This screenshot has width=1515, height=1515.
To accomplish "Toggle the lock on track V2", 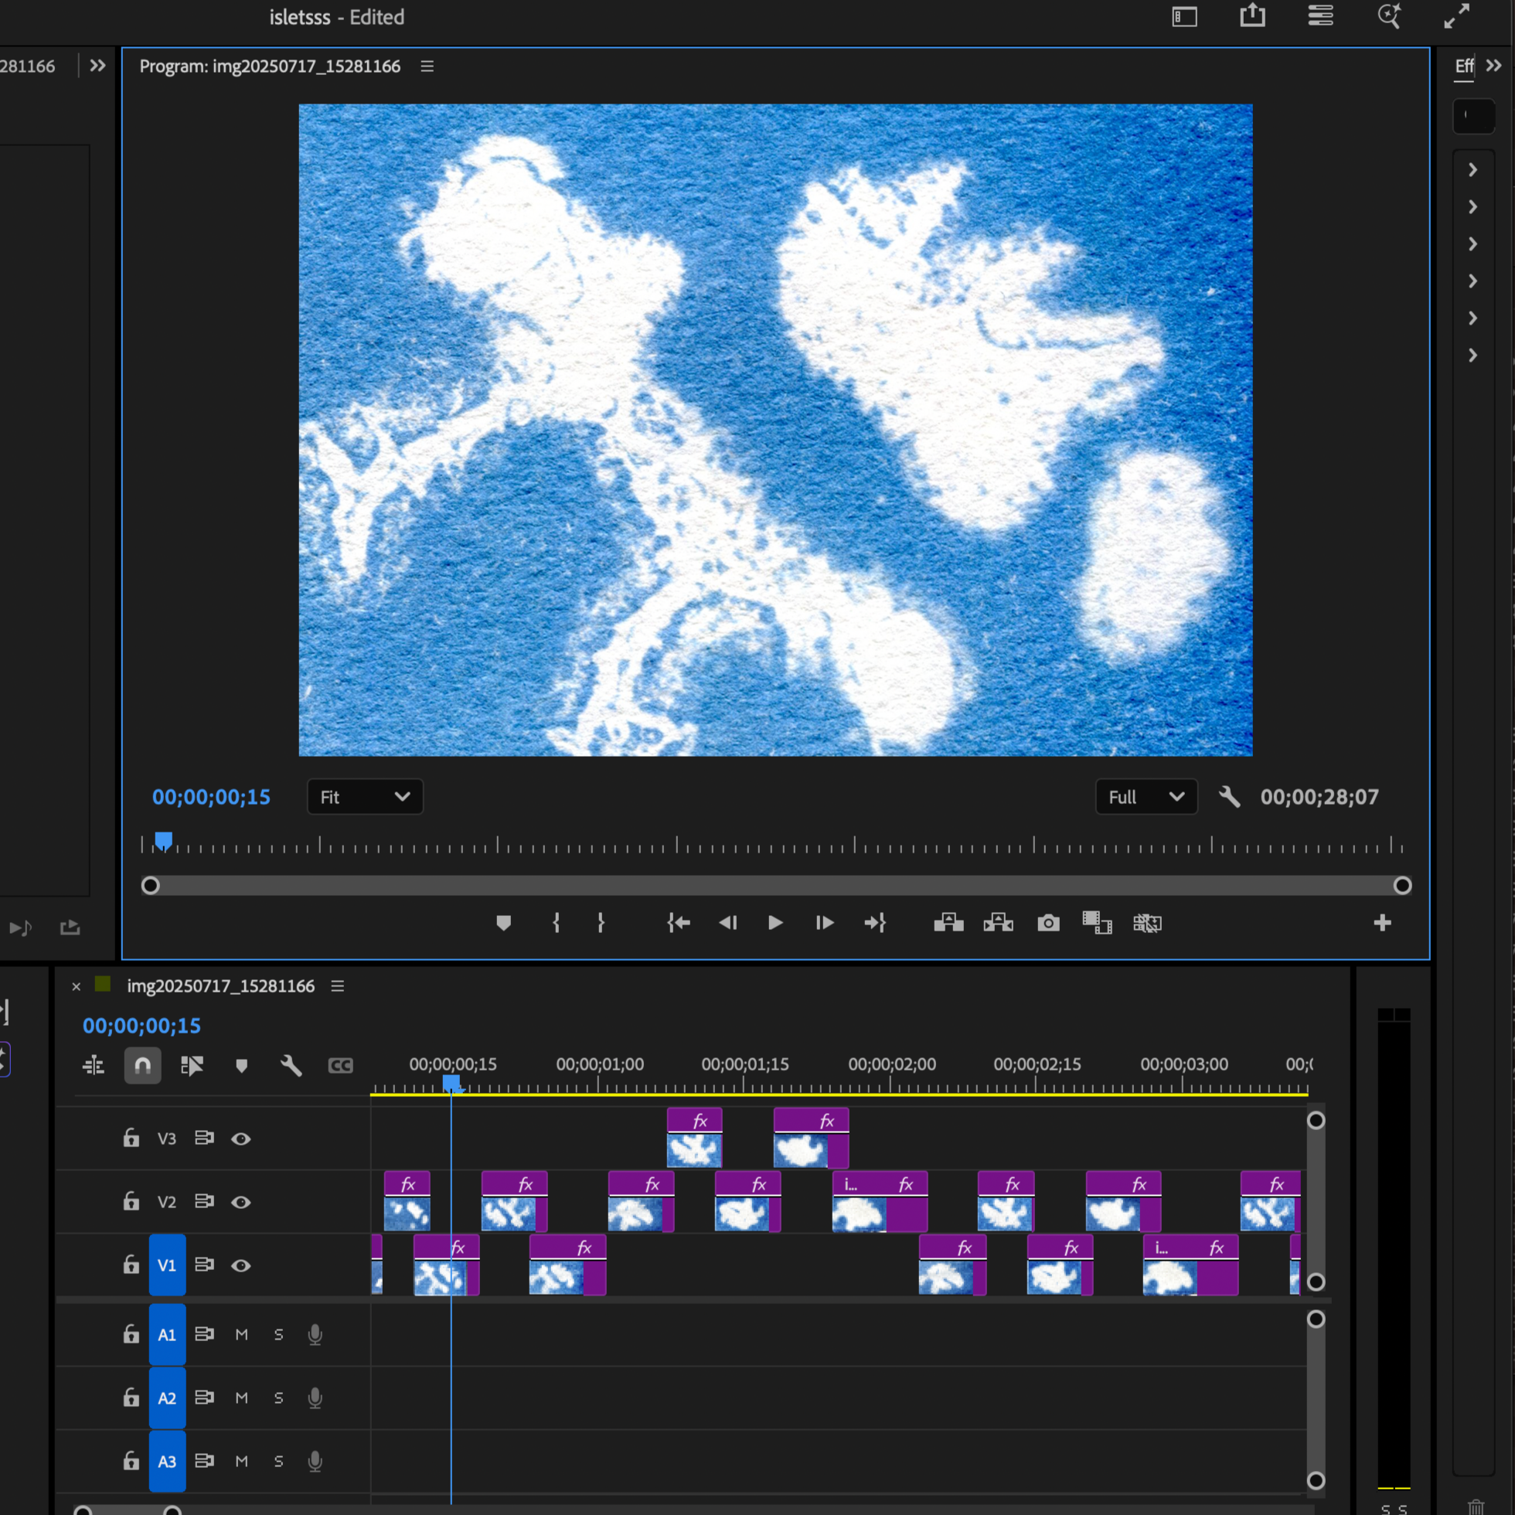I will (131, 1201).
